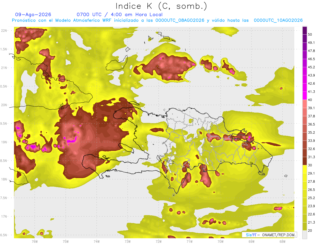The height and width of the screenshot is (245, 317).
Task: Click the latitude axis label "18N"
Action: 4,179
